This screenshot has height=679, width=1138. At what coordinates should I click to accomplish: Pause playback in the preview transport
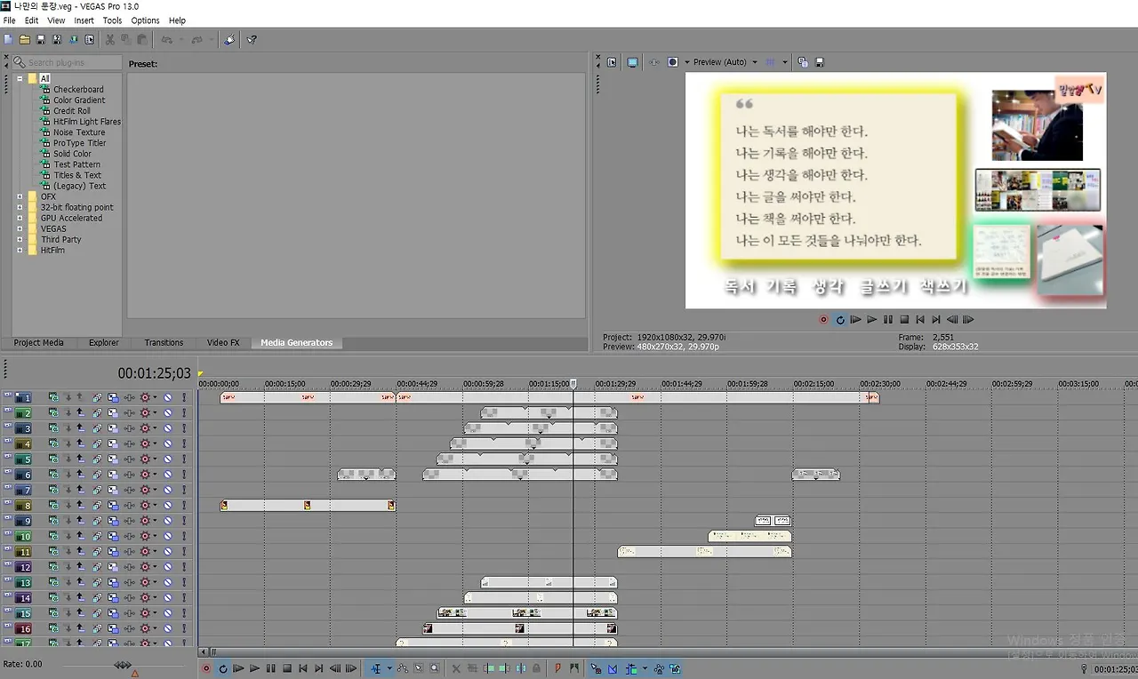(888, 320)
